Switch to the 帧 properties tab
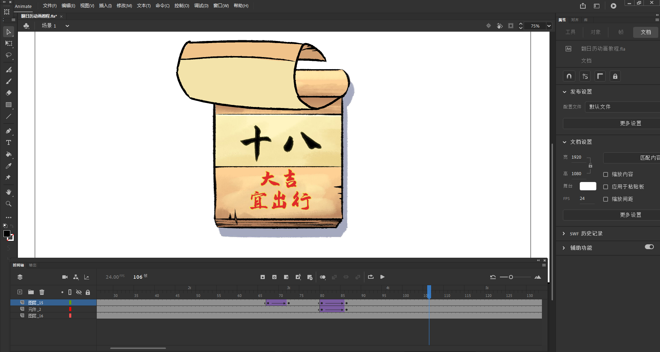This screenshot has width=660, height=352. tap(621, 32)
